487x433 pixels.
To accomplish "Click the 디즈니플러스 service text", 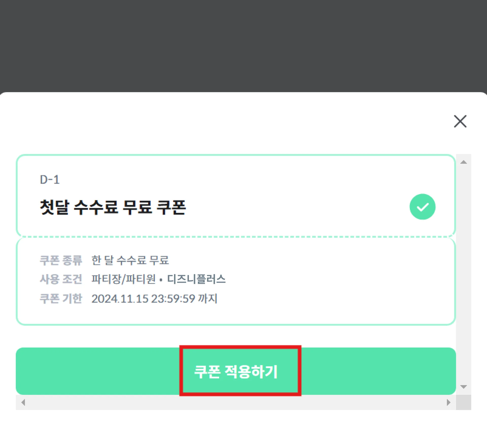I will click(196, 279).
